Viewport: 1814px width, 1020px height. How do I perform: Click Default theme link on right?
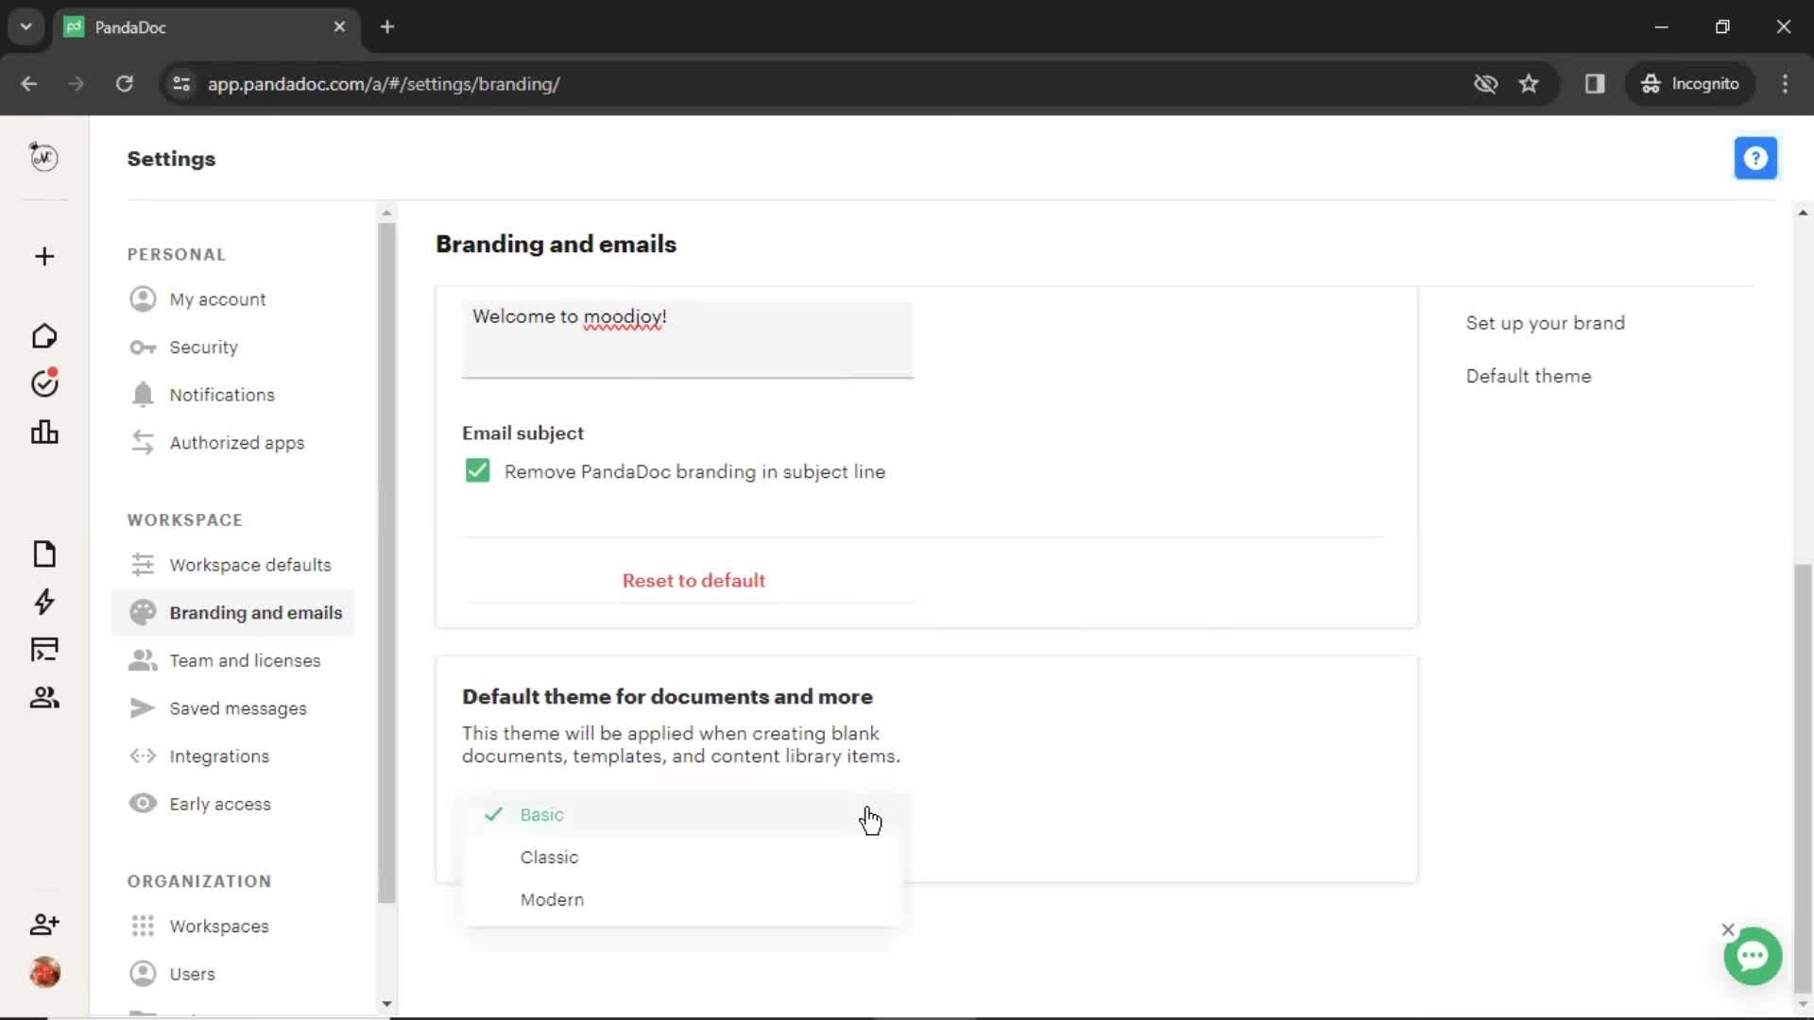pos(1528,376)
